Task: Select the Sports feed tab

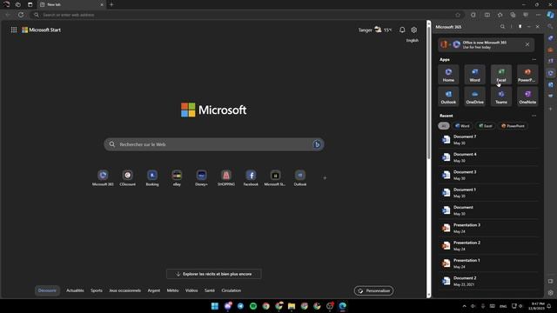Action: (97, 290)
